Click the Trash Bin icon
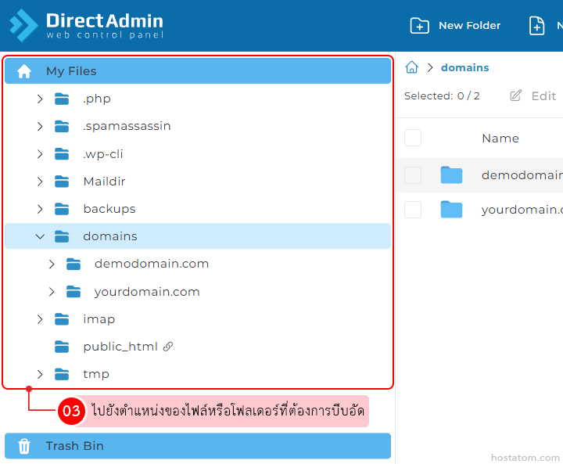The image size is (563, 464). 24,446
